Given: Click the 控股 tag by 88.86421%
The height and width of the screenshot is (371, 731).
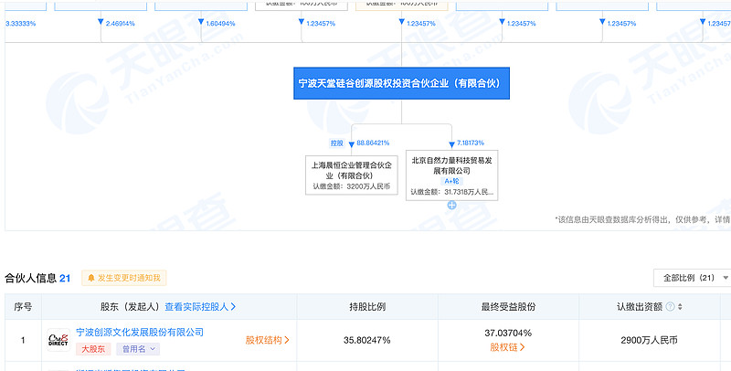Looking at the screenshot, I should pyautogui.click(x=337, y=143).
